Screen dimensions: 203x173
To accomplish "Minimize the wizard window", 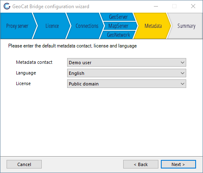I will pos(156,6).
